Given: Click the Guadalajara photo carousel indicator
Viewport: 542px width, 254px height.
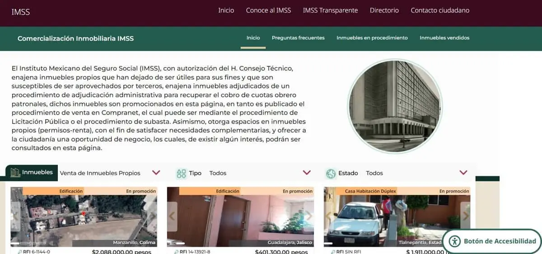Looking at the screenshot, I should click(176, 243).
